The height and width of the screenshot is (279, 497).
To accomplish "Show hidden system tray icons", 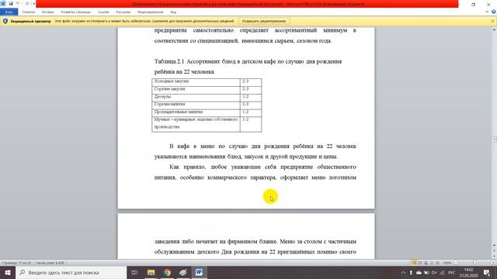I will [x=403, y=272].
